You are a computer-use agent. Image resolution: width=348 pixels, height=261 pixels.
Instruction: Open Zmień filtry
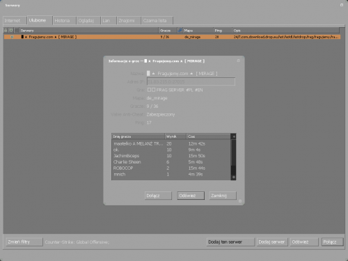click(24, 242)
